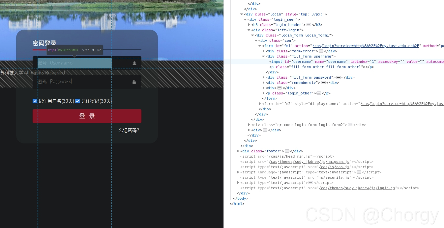
Task: Open the haiguan.js script source link
Action: tap(309, 162)
